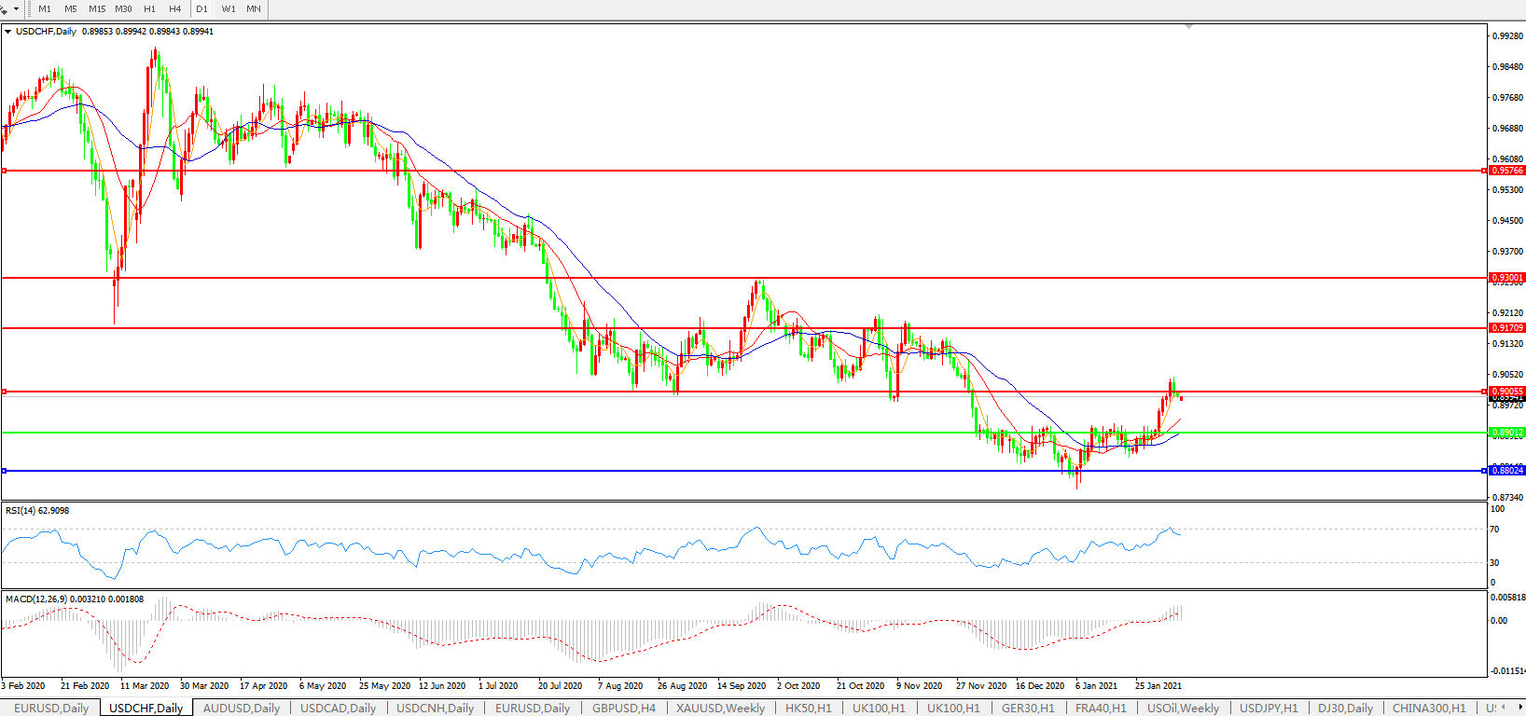Open the XAUUSD,Weekly chart tab
This screenshot has height=716, width=1526.
[720, 709]
